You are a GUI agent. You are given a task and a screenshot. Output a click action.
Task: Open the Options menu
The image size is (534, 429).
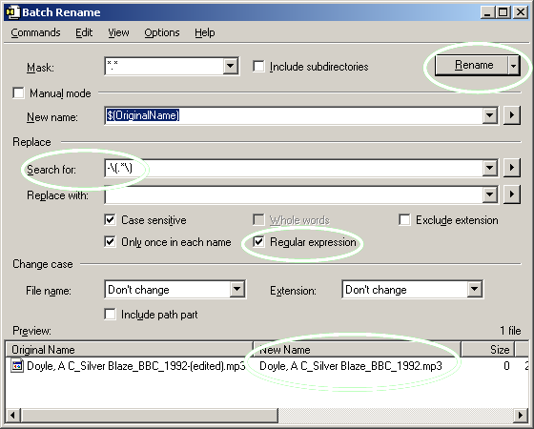point(162,32)
